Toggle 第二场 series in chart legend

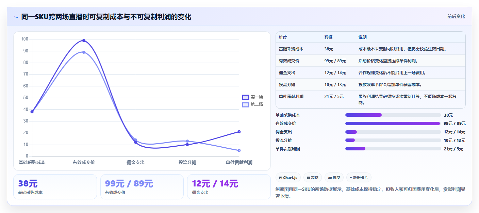pyautogui.click(x=252, y=104)
